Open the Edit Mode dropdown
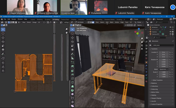This screenshot has width=176, height=108. tap(81, 22)
